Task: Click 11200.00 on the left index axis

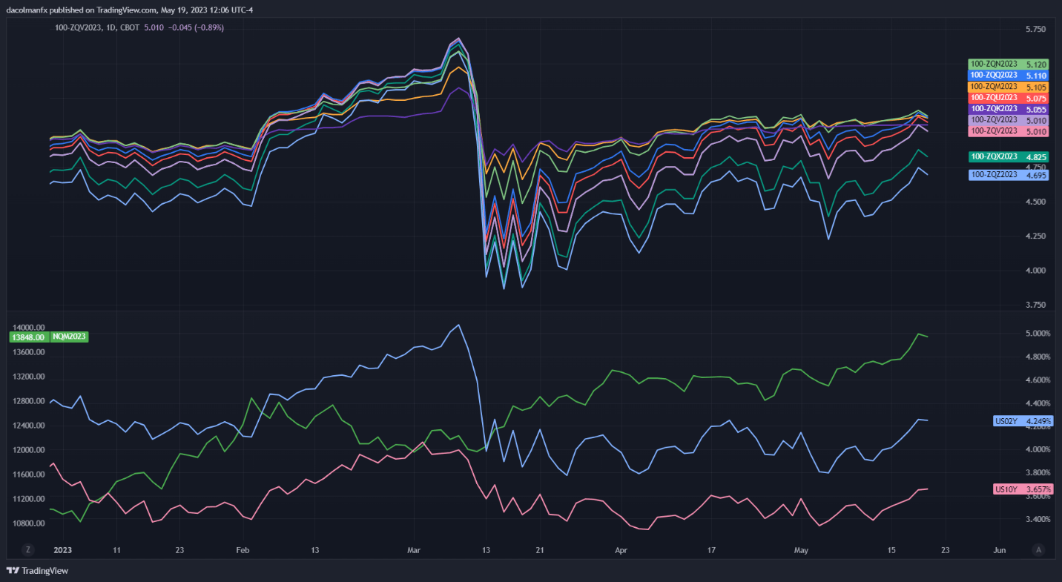Action: point(30,499)
